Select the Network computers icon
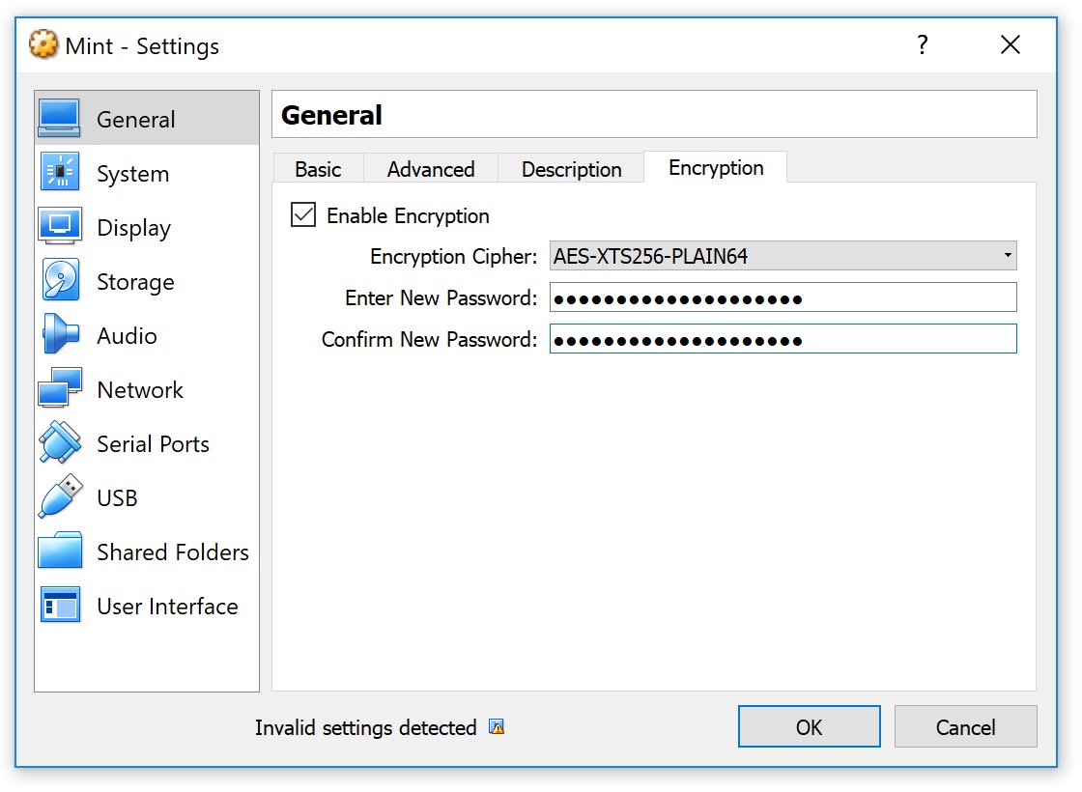Image resolution: width=1082 pixels, height=792 pixels. (x=60, y=389)
